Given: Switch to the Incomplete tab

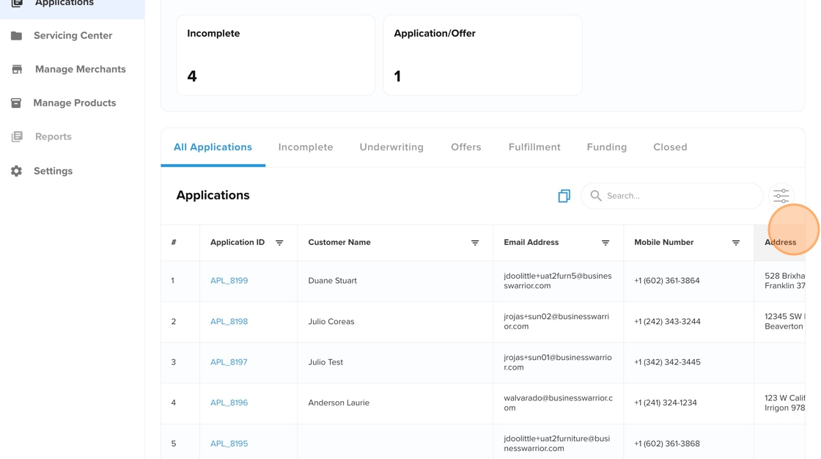Looking at the screenshot, I should pyautogui.click(x=306, y=147).
